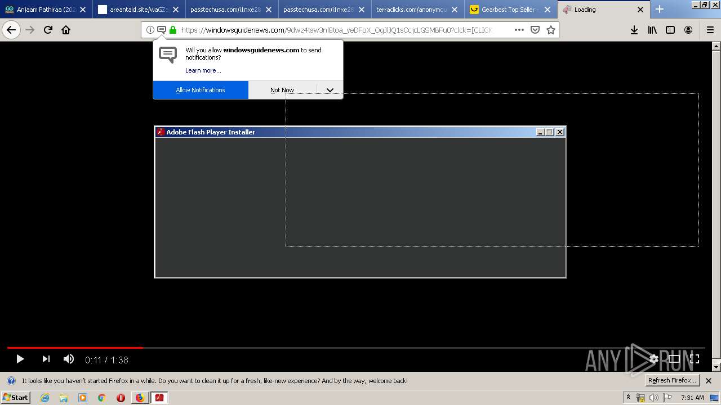Click the green padlock security icon
The height and width of the screenshot is (405, 721).
tap(173, 30)
